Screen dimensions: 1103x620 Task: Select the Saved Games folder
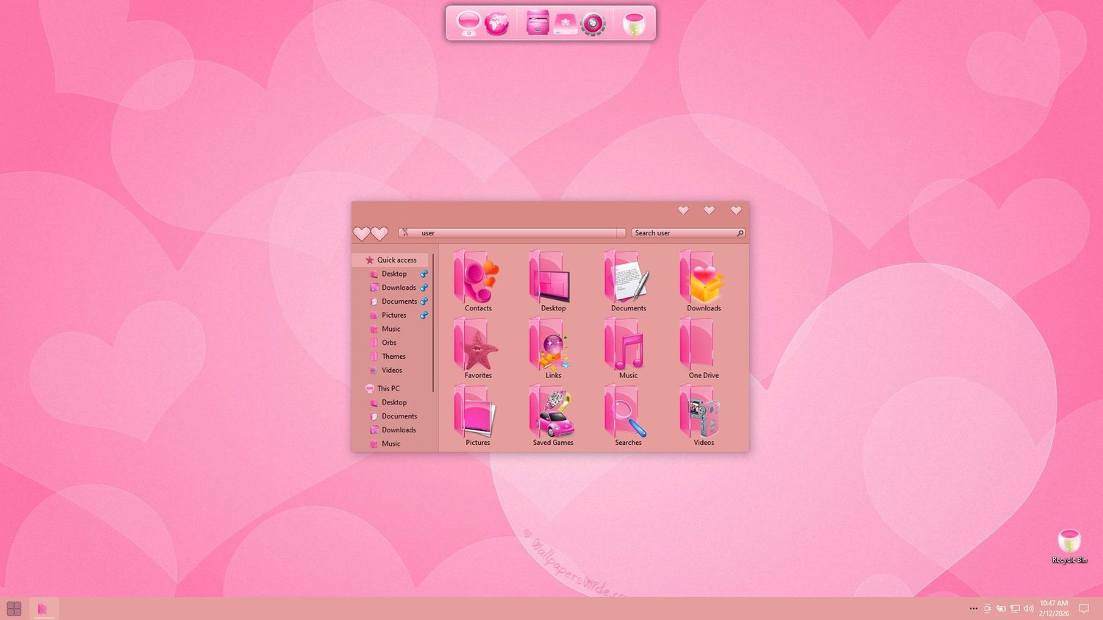pyautogui.click(x=553, y=416)
